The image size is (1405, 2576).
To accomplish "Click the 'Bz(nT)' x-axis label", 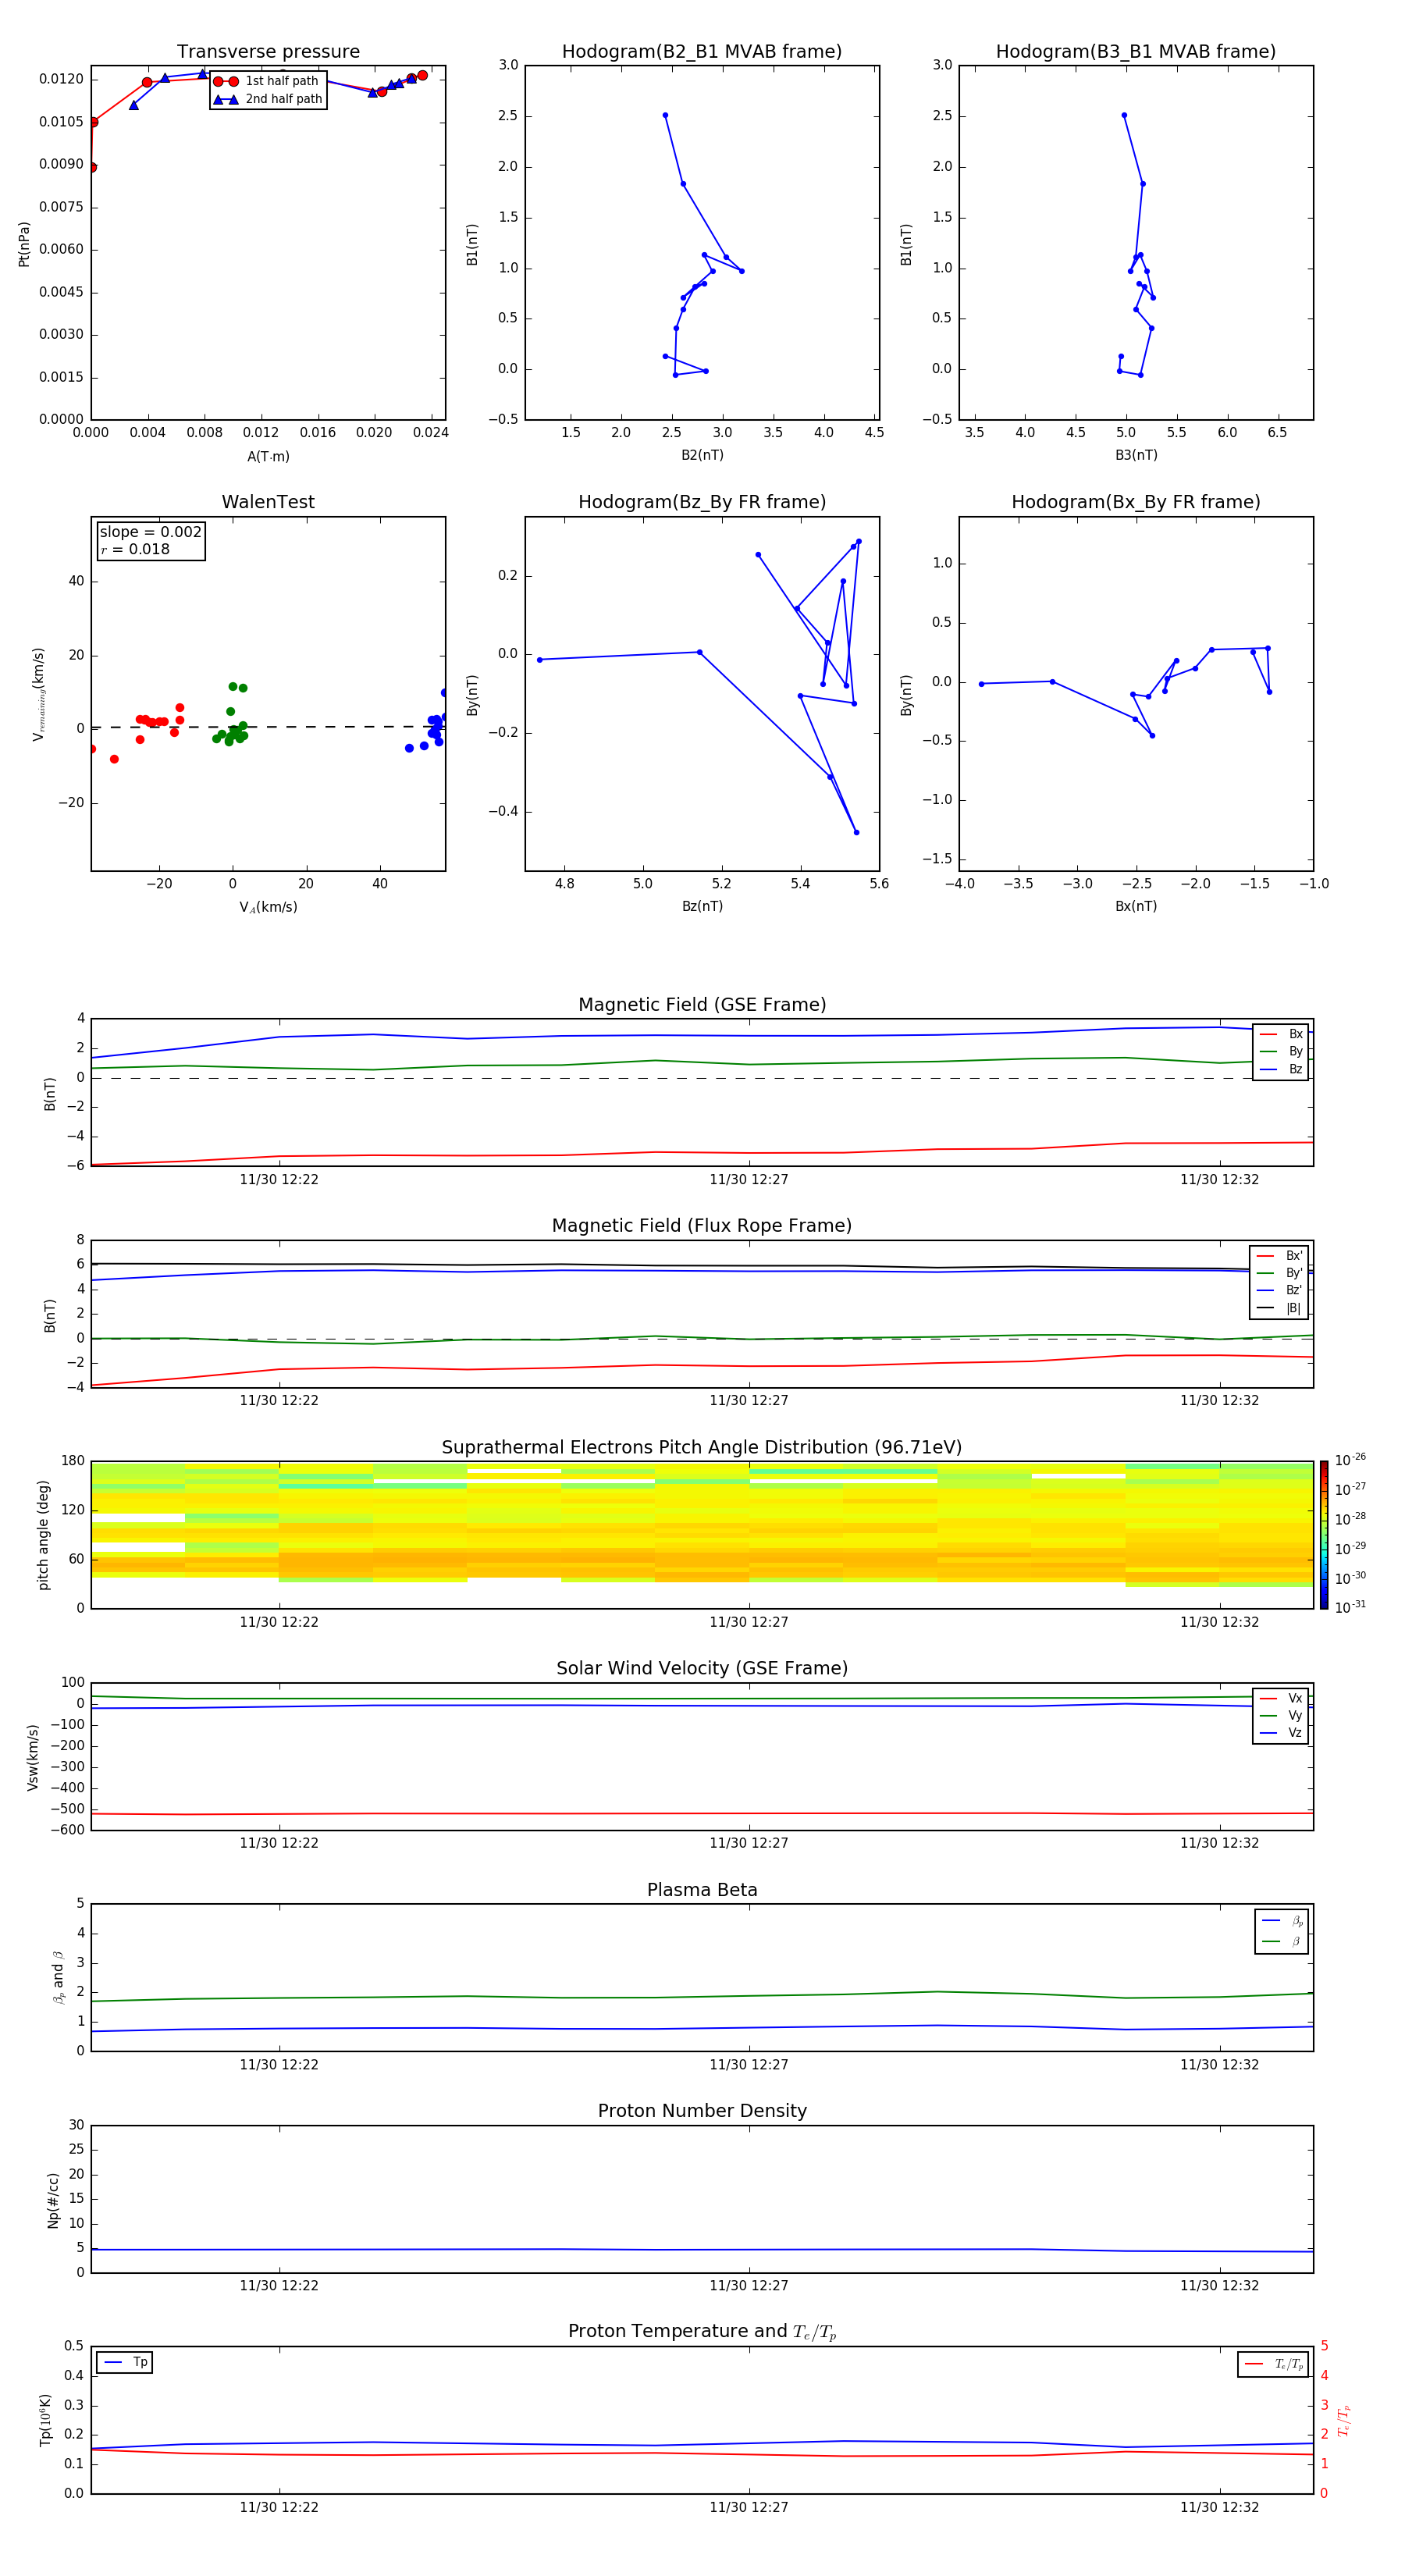I will click(702, 906).
